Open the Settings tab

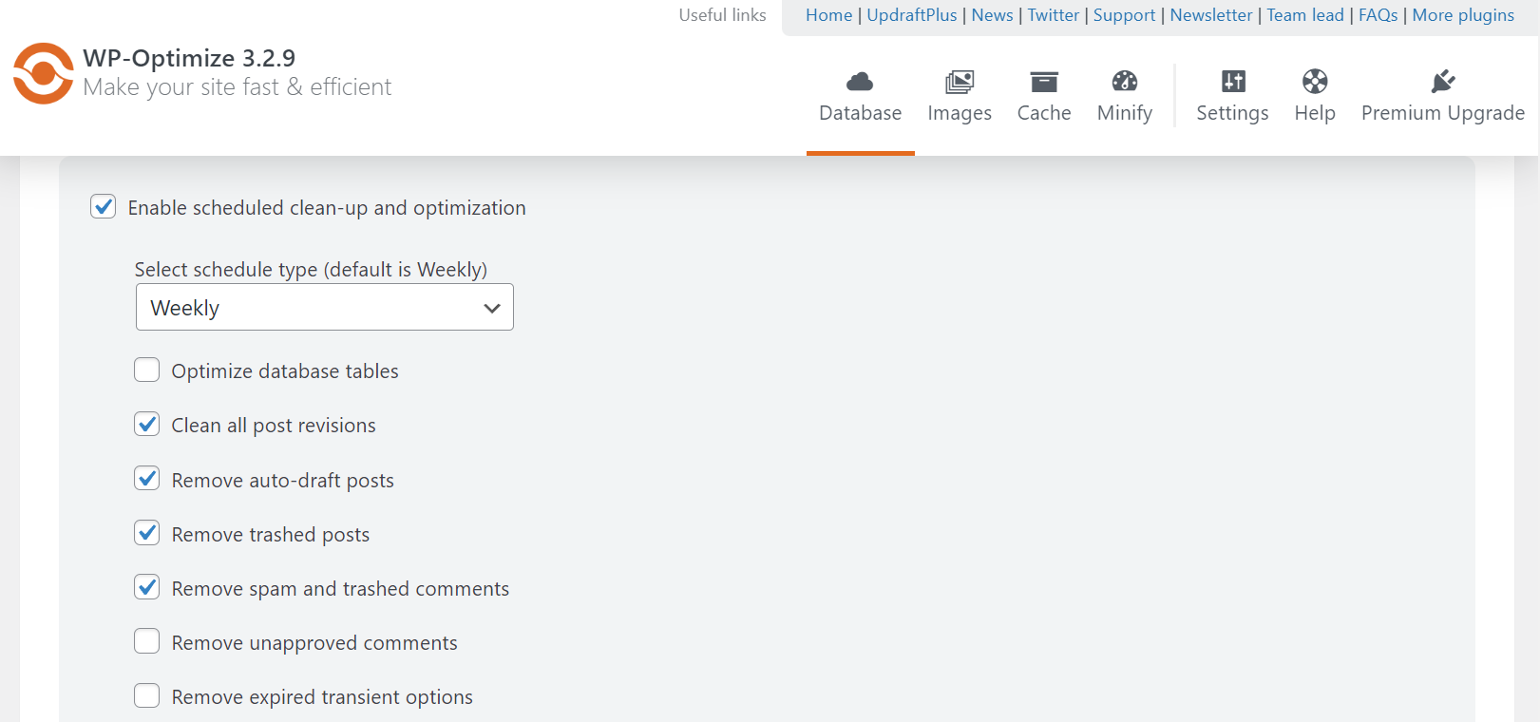[x=1232, y=96]
